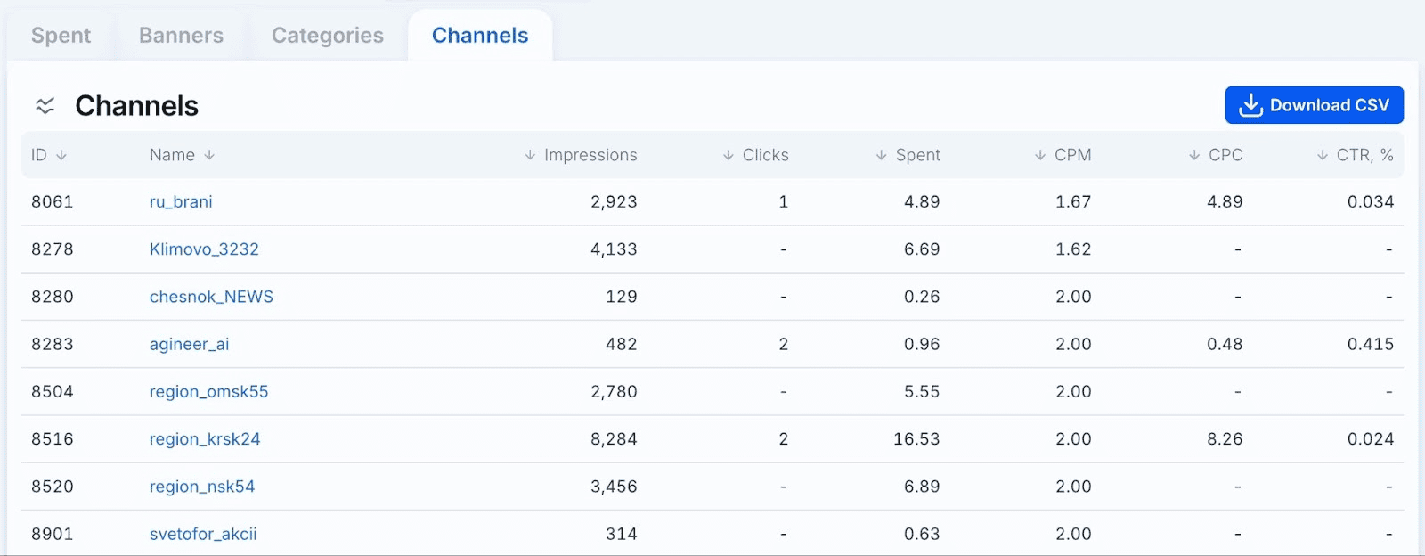The height and width of the screenshot is (556, 1425).
Task: Click CTR value 0.415
Action: tap(1371, 344)
